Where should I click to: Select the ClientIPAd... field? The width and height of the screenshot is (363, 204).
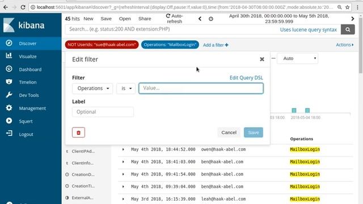pyautogui.click(x=83, y=151)
